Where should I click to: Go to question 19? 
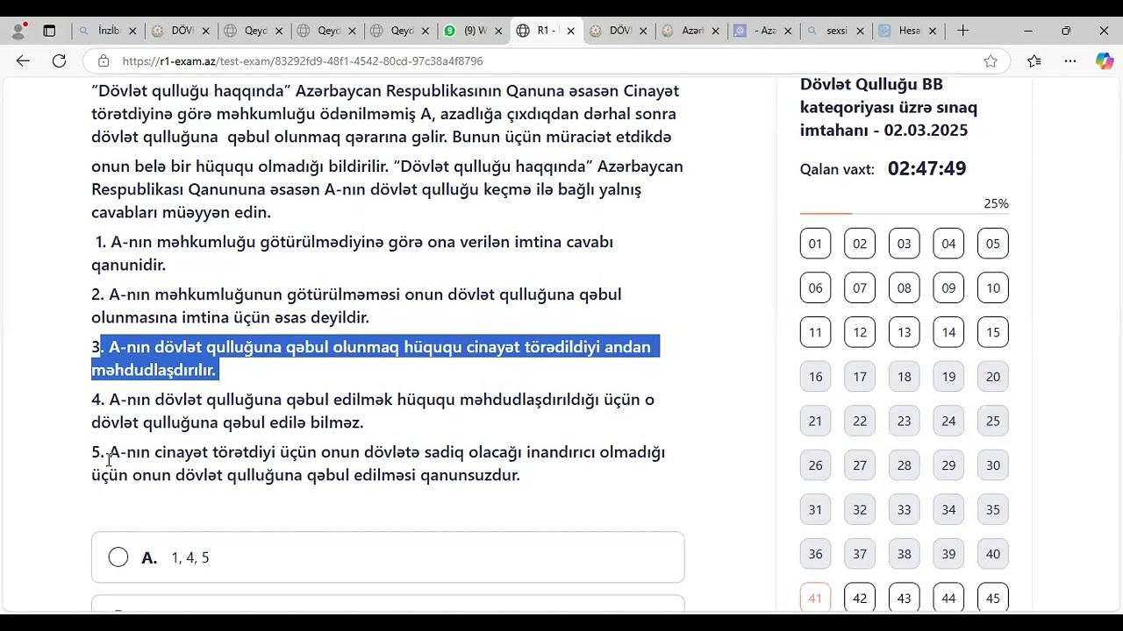click(x=948, y=377)
